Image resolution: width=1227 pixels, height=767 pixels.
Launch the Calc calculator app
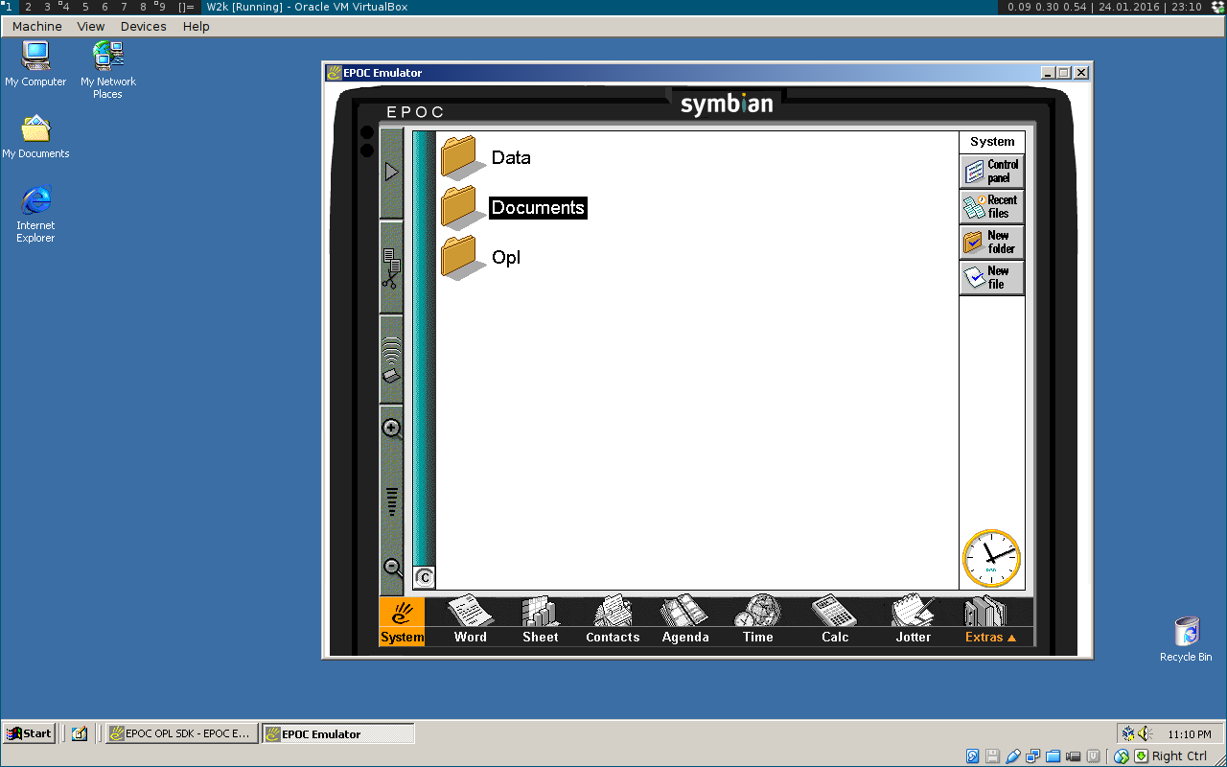pyautogui.click(x=835, y=619)
